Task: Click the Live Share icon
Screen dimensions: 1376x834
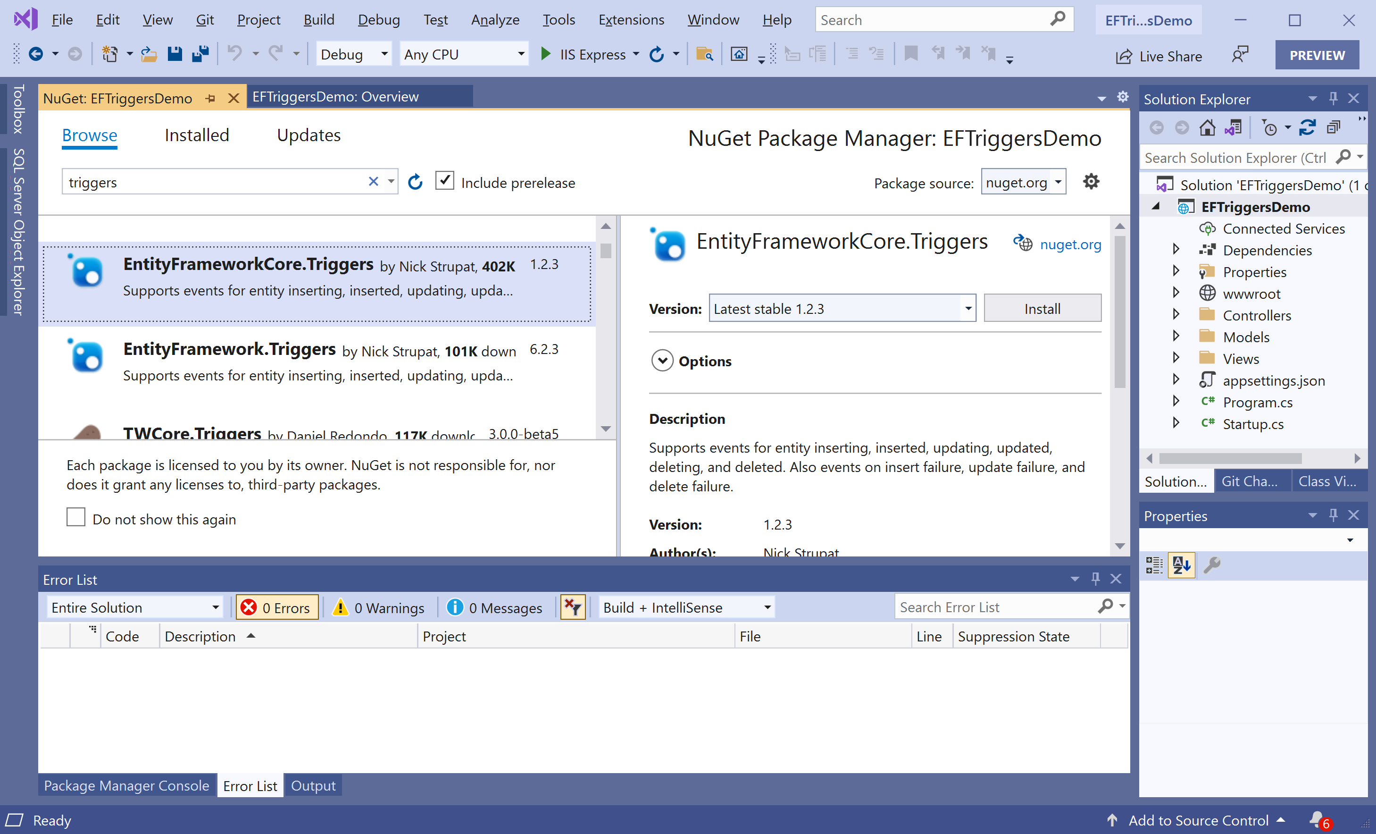Action: 1124,56
